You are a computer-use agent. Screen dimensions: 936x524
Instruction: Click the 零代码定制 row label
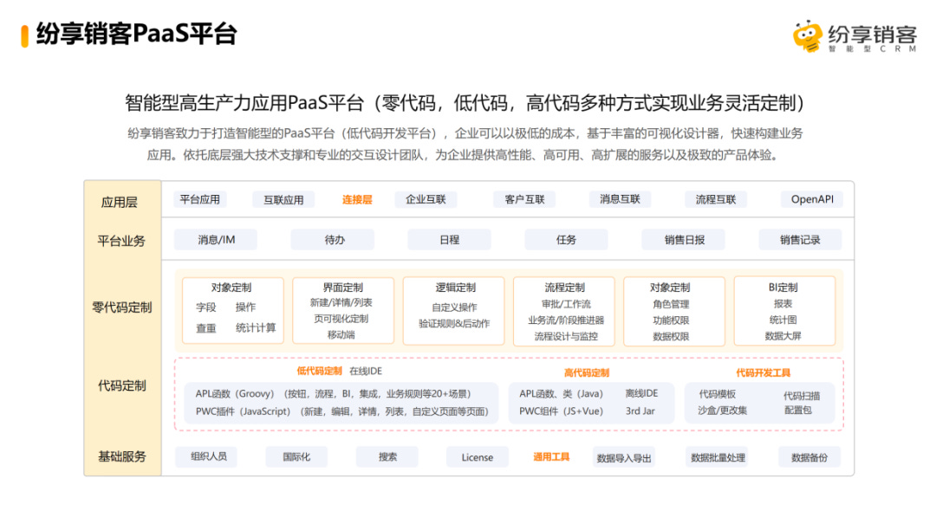[122, 307]
